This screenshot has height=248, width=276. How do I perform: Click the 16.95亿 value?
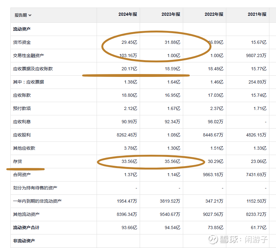point(172,95)
